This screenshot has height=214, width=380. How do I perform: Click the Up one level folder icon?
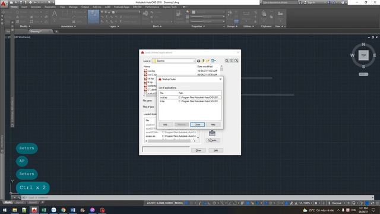[x=203, y=61]
